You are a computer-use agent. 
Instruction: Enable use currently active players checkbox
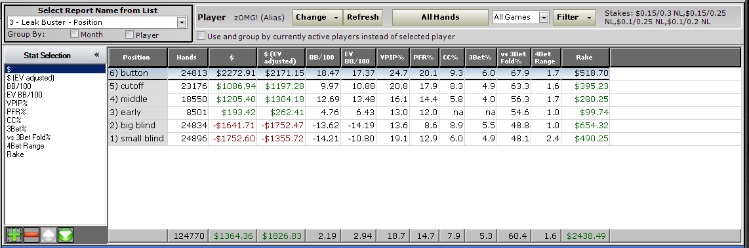click(201, 36)
